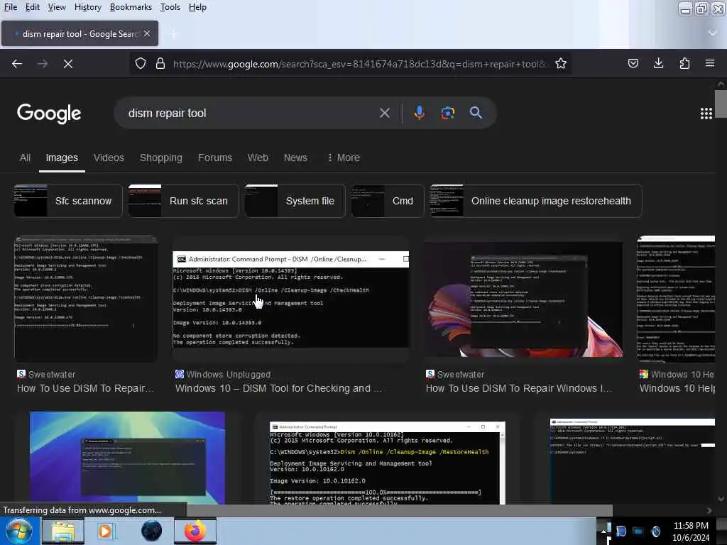The height and width of the screenshot is (545, 727).
Task: Open the History menu
Action: coord(87,7)
